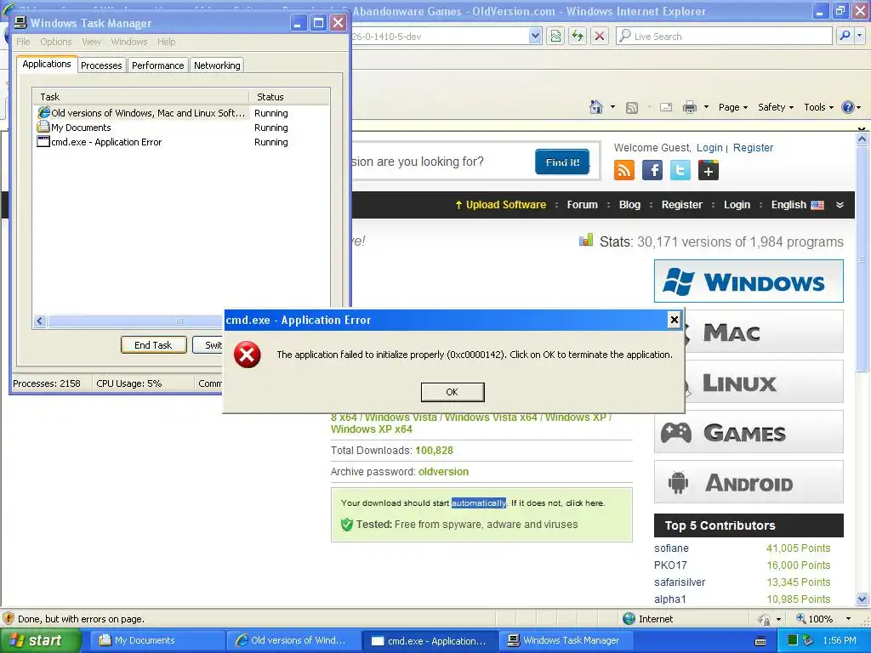The width and height of the screenshot is (871, 653).
Task: Click the IE Feeds icon
Action: pyautogui.click(x=632, y=108)
